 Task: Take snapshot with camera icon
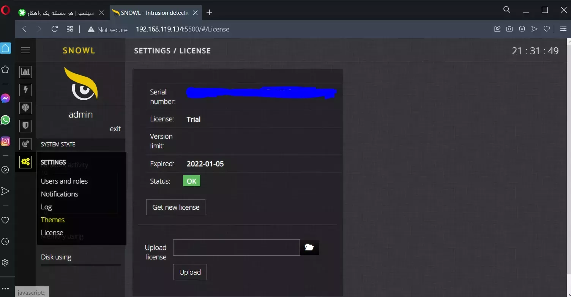point(509,29)
